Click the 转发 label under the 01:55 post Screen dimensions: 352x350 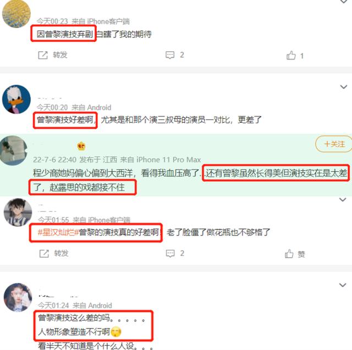tap(61, 253)
